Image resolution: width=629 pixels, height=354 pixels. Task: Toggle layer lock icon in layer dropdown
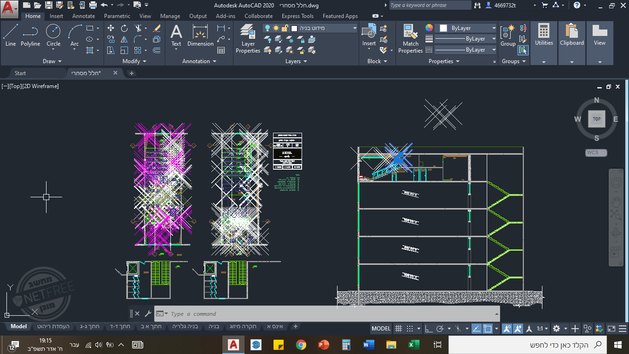pos(285,28)
